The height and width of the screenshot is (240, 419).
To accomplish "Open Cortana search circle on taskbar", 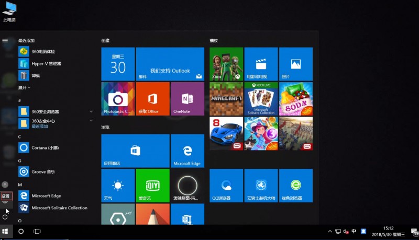I will tap(21, 232).
